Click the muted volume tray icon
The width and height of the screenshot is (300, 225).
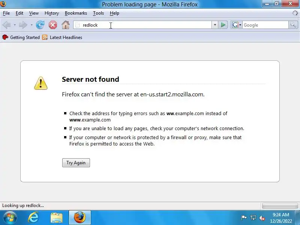(262, 218)
